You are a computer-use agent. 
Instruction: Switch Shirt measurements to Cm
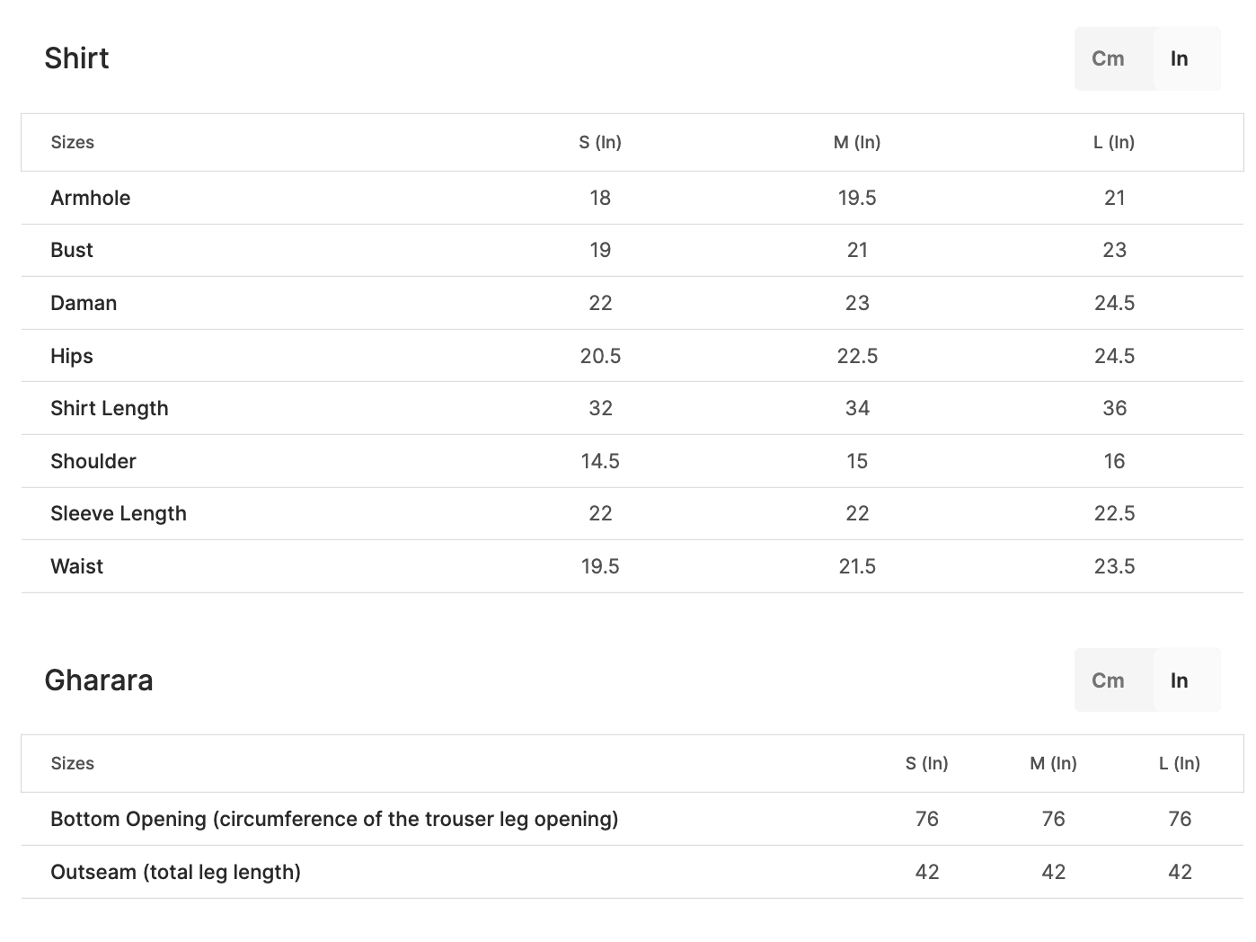(1108, 58)
